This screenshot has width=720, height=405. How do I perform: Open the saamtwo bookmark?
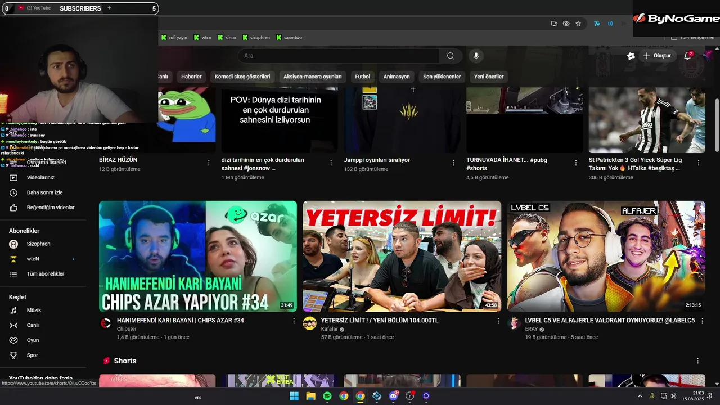[x=289, y=38]
